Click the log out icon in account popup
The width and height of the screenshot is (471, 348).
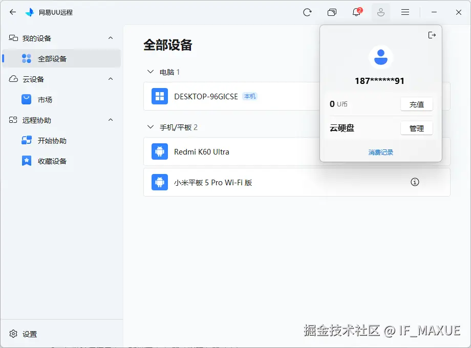(x=432, y=35)
